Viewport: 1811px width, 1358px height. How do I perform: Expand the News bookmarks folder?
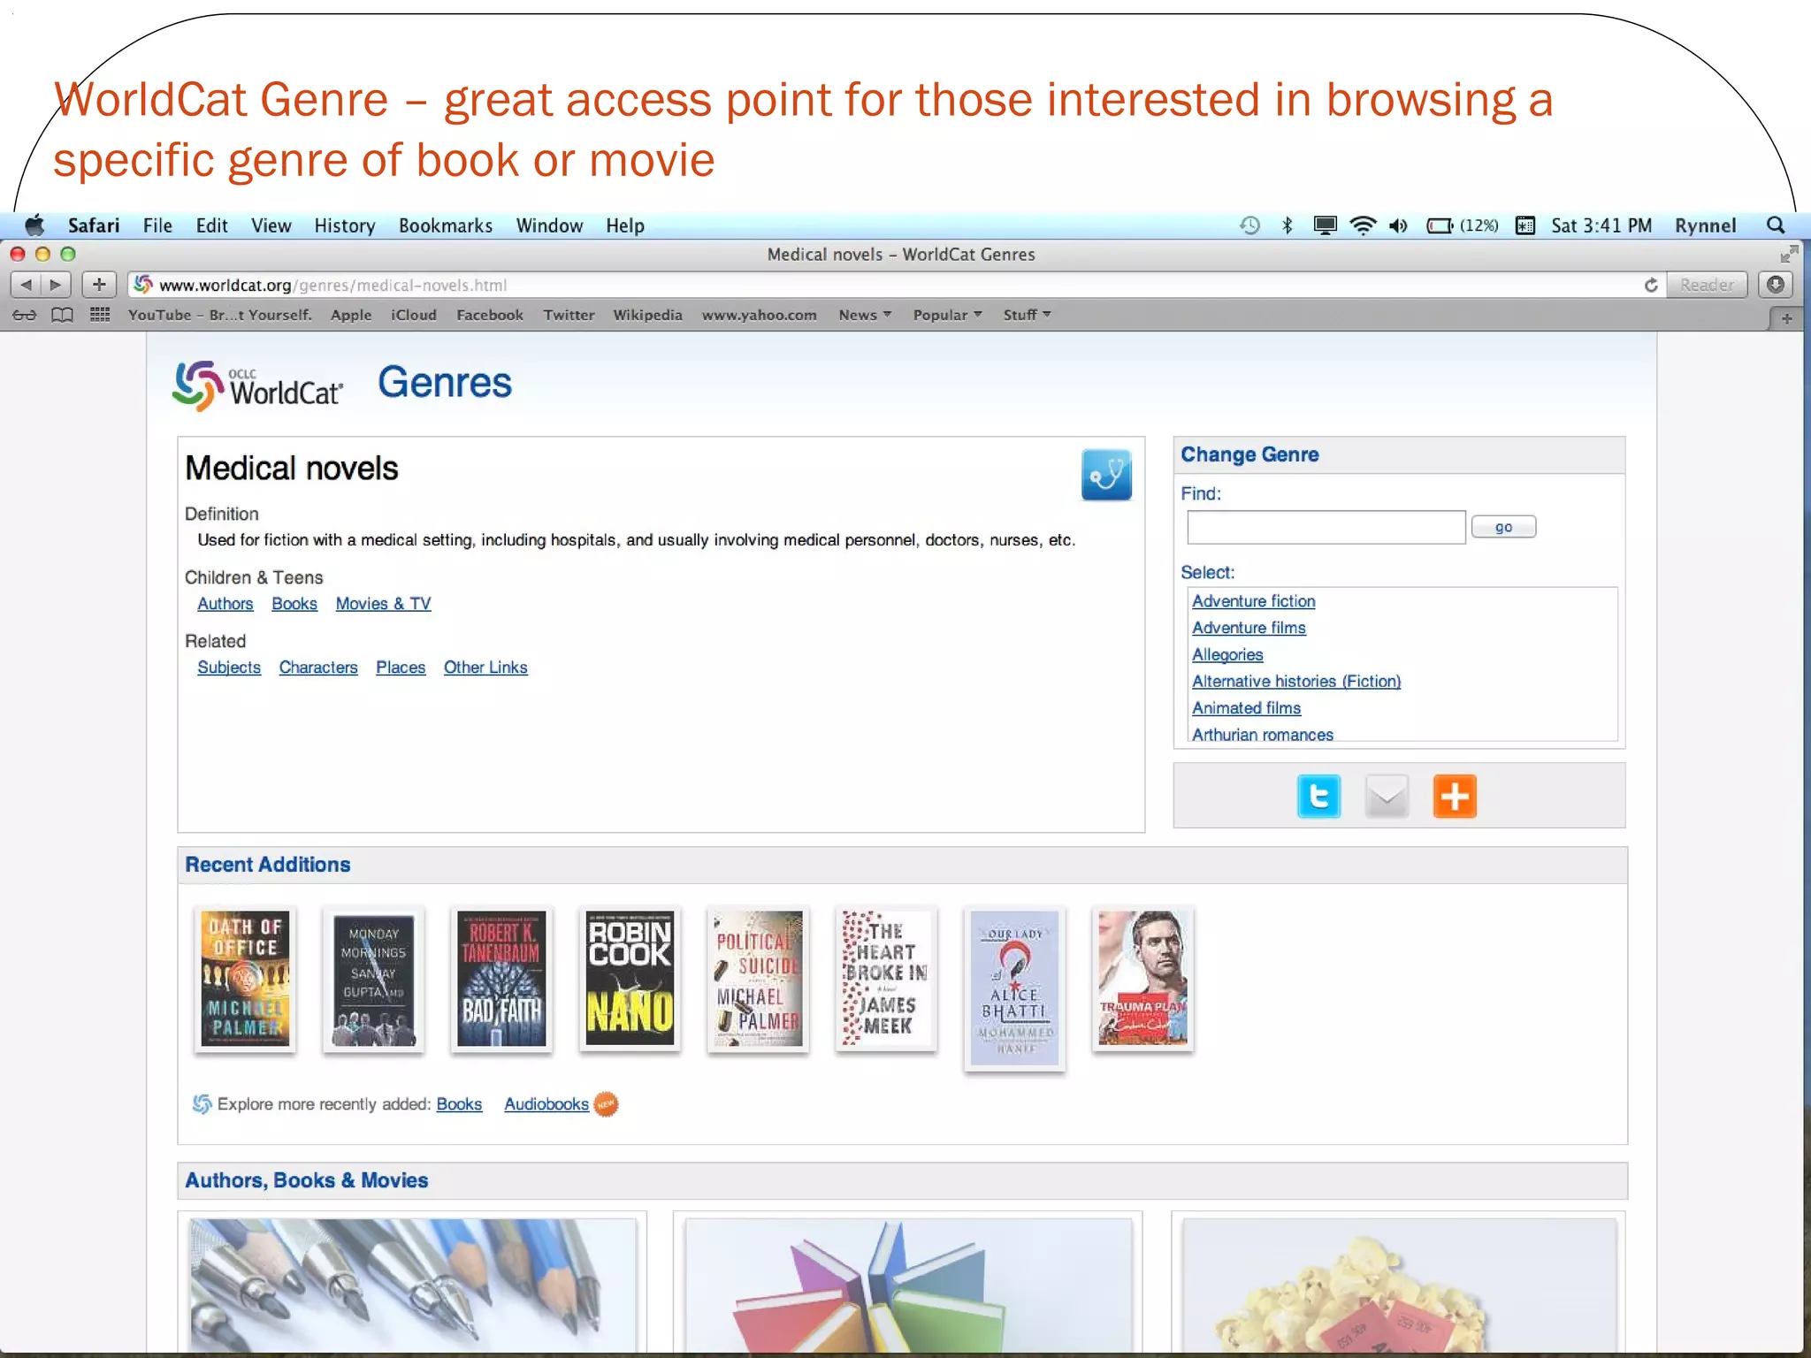865,315
